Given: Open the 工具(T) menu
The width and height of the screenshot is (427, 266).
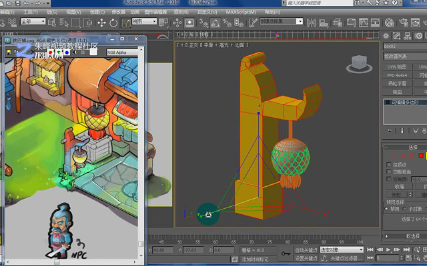Looking at the screenshot, I should click(31, 12).
